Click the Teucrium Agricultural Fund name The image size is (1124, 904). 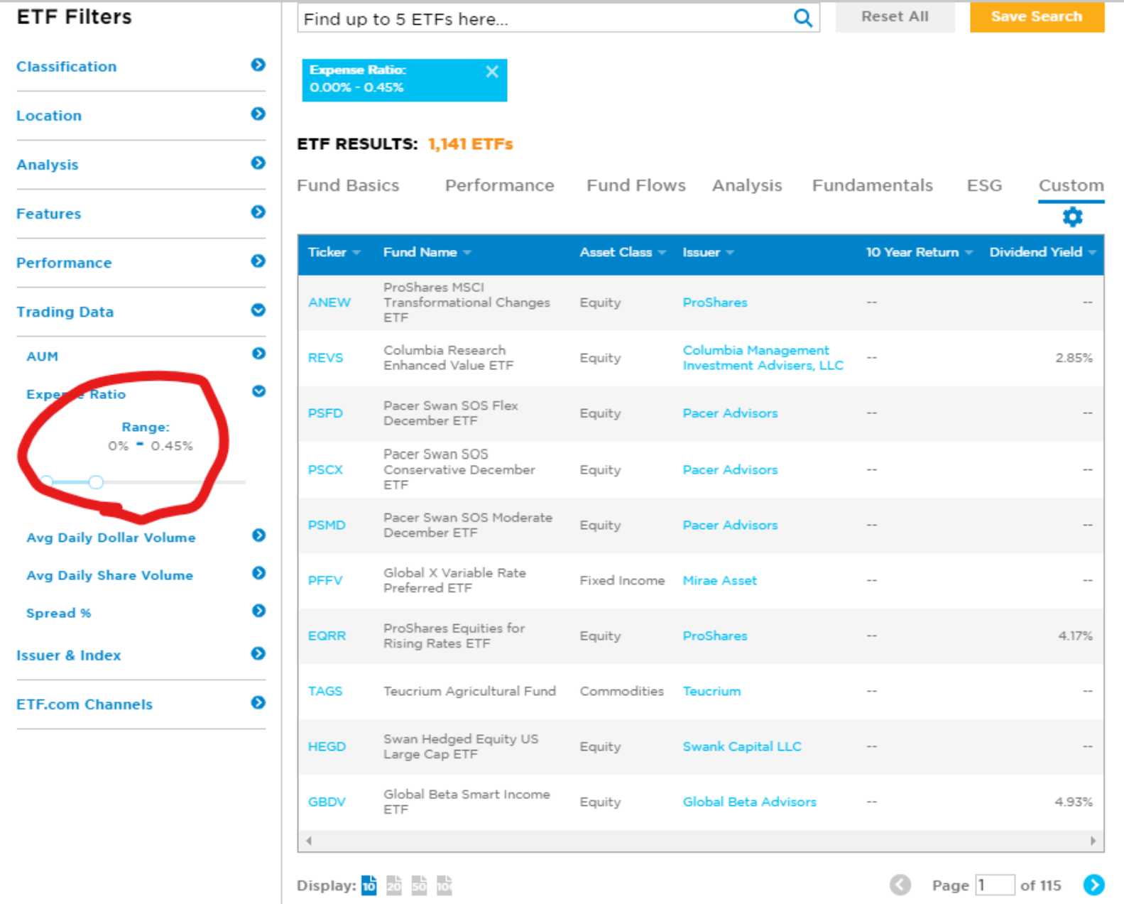[469, 691]
